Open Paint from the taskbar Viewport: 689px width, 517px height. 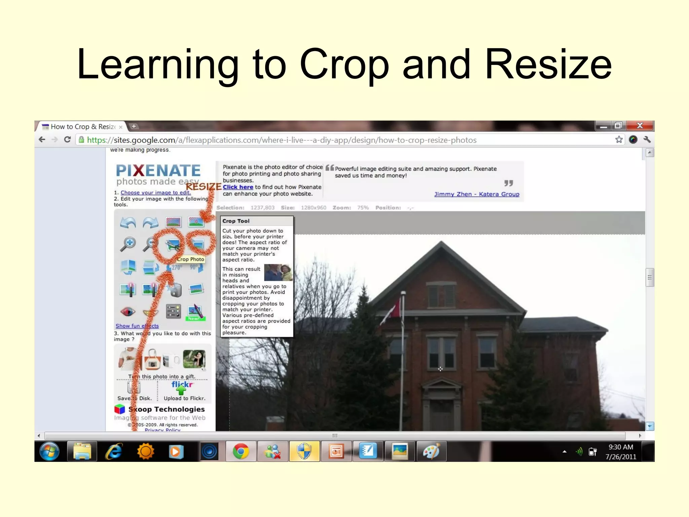(432, 451)
